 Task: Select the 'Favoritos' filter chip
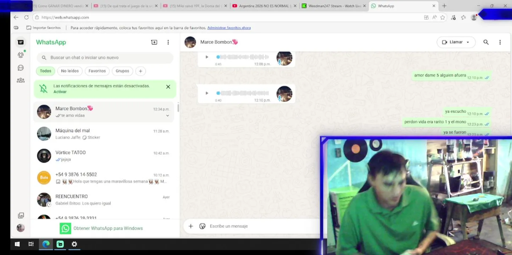point(97,71)
